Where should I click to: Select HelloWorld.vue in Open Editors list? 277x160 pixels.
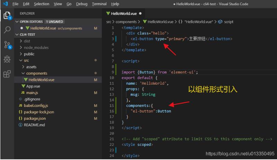(58, 28)
